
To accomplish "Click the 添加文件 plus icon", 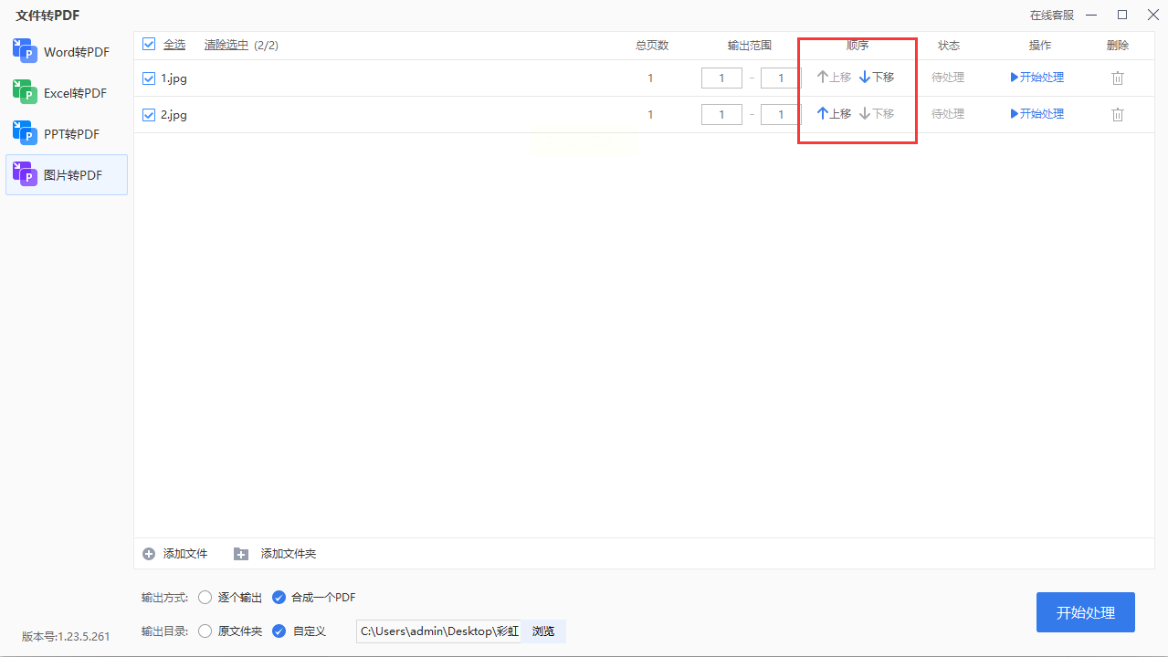I will [149, 554].
